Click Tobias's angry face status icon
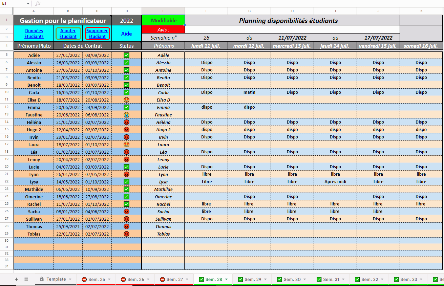The height and width of the screenshot is (286, 444). [127, 234]
